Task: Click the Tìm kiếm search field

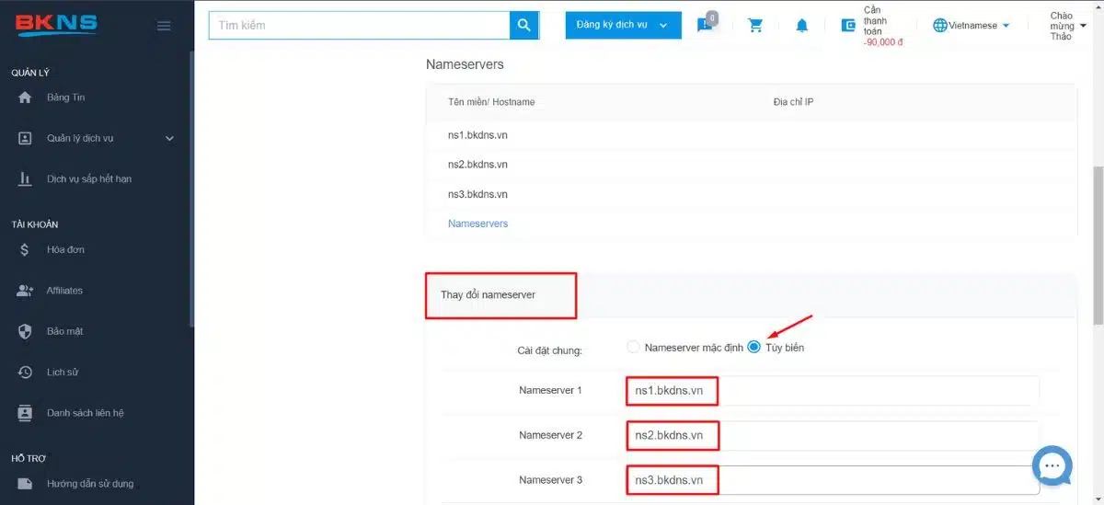Action: 360,26
